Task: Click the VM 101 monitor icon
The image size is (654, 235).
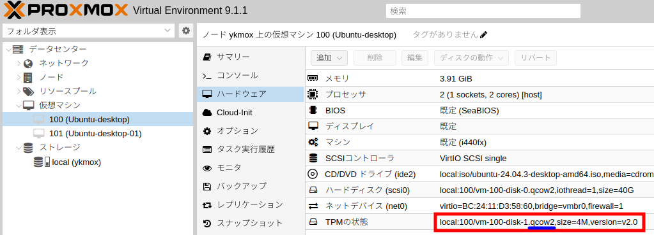Action: [x=39, y=134]
